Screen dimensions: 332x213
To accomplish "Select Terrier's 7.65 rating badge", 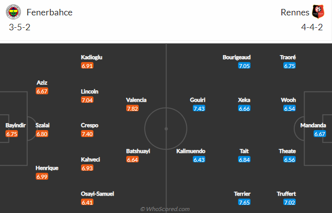I will point(244,202).
